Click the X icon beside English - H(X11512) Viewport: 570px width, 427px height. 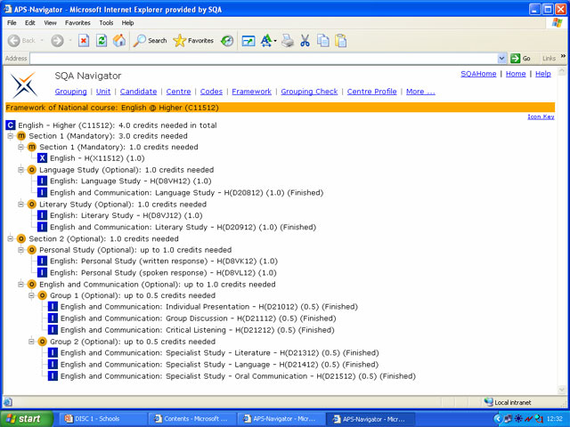click(x=42, y=158)
